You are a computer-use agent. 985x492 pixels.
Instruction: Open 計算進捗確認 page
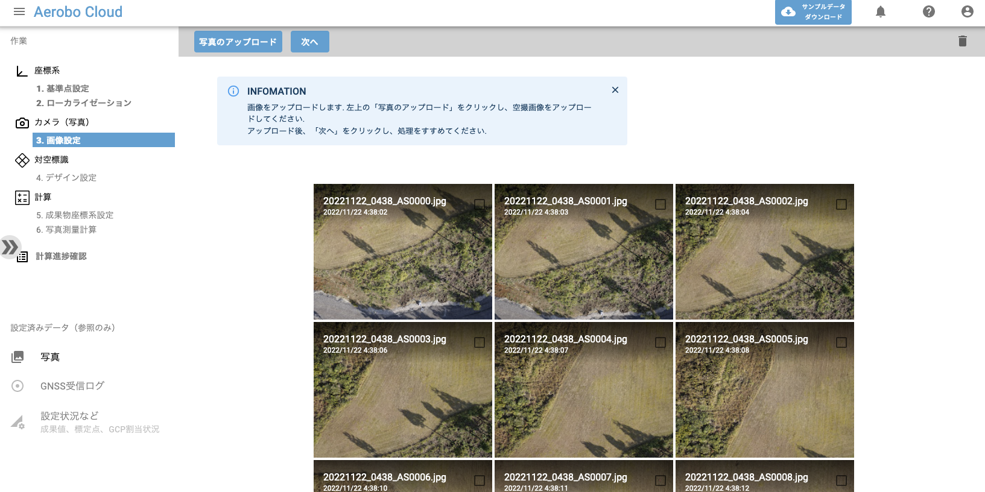coord(61,256)
